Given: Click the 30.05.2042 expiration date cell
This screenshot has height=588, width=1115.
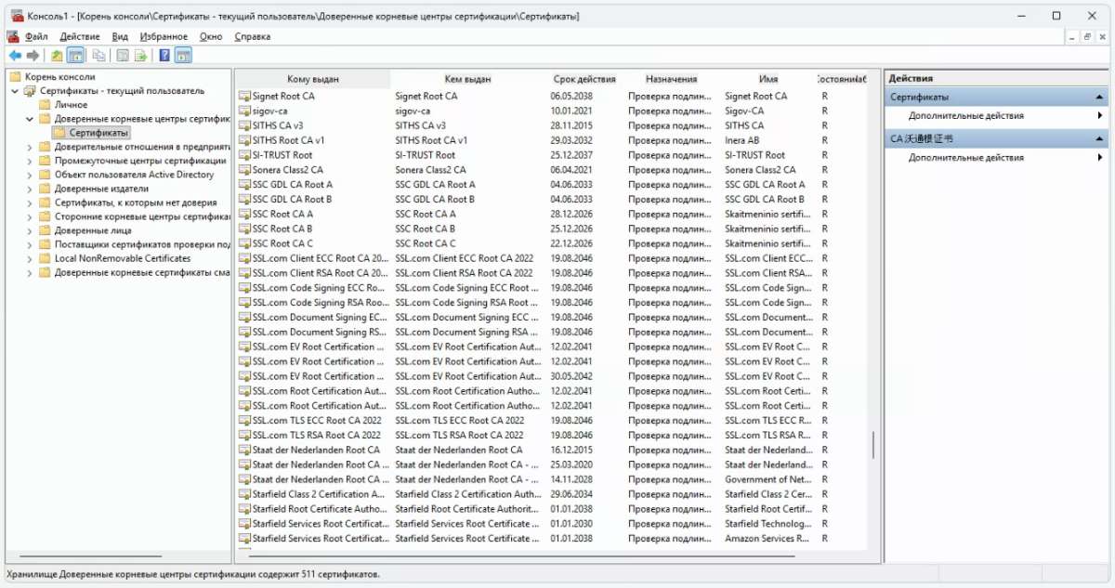Looking at the screenshot, I should point(571,376).
